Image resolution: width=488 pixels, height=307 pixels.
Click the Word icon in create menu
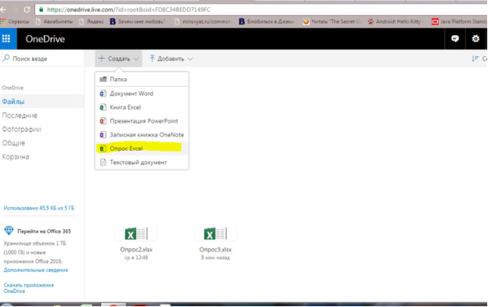[102, 94]
